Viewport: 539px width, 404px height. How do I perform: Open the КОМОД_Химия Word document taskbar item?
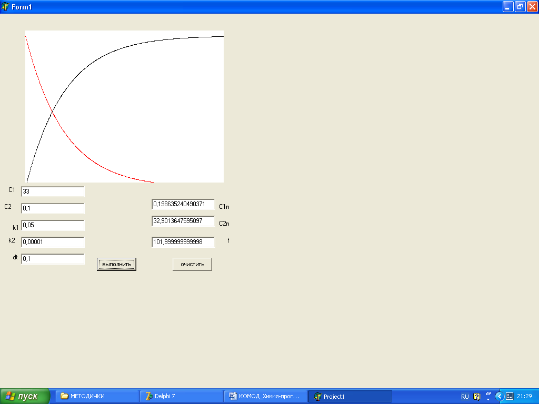(265, 396)
